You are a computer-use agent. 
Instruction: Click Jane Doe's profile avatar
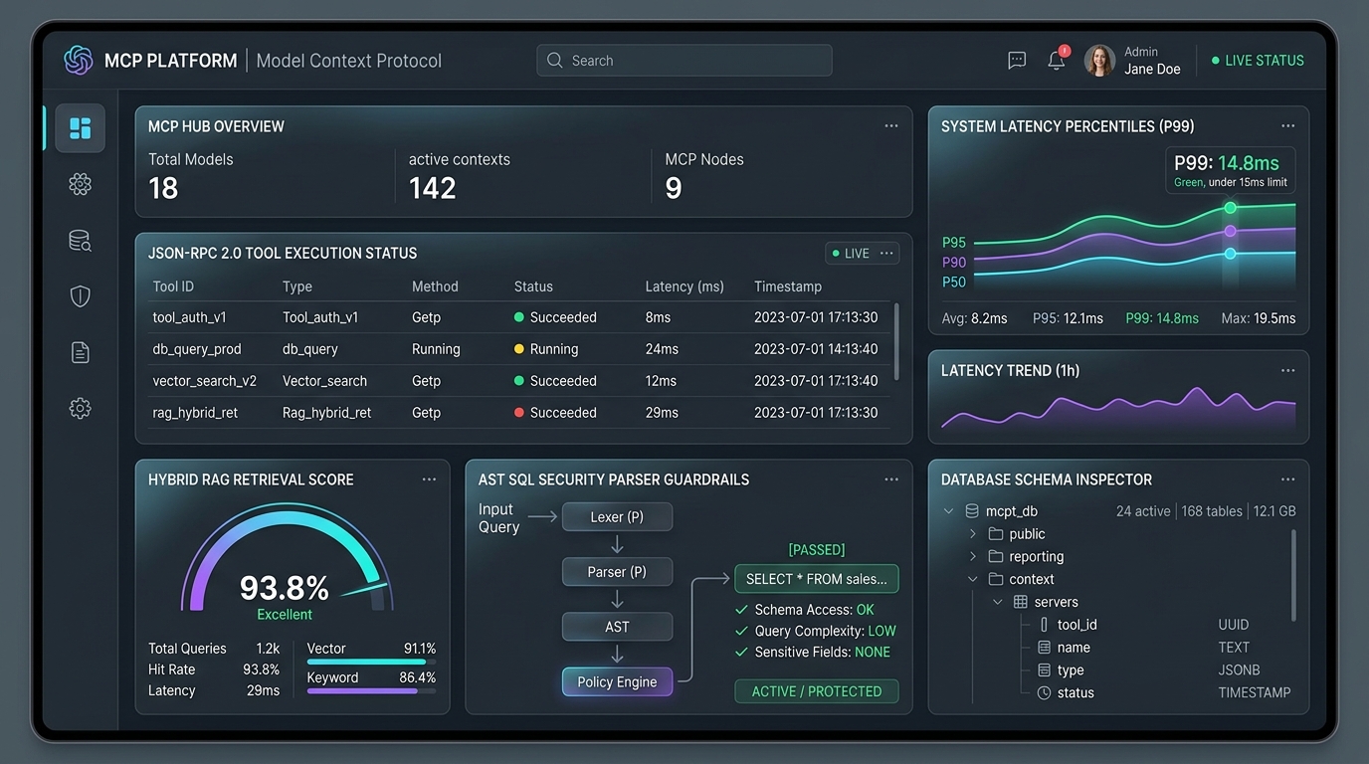(1099, 61)
